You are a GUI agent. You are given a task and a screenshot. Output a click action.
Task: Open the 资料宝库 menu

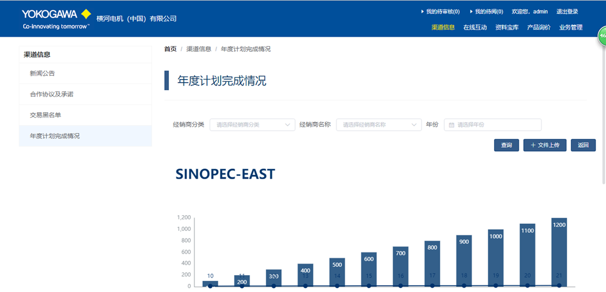coord(507,27)
